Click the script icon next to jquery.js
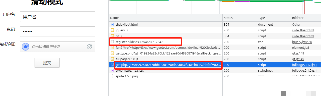 tap(112, 30)
